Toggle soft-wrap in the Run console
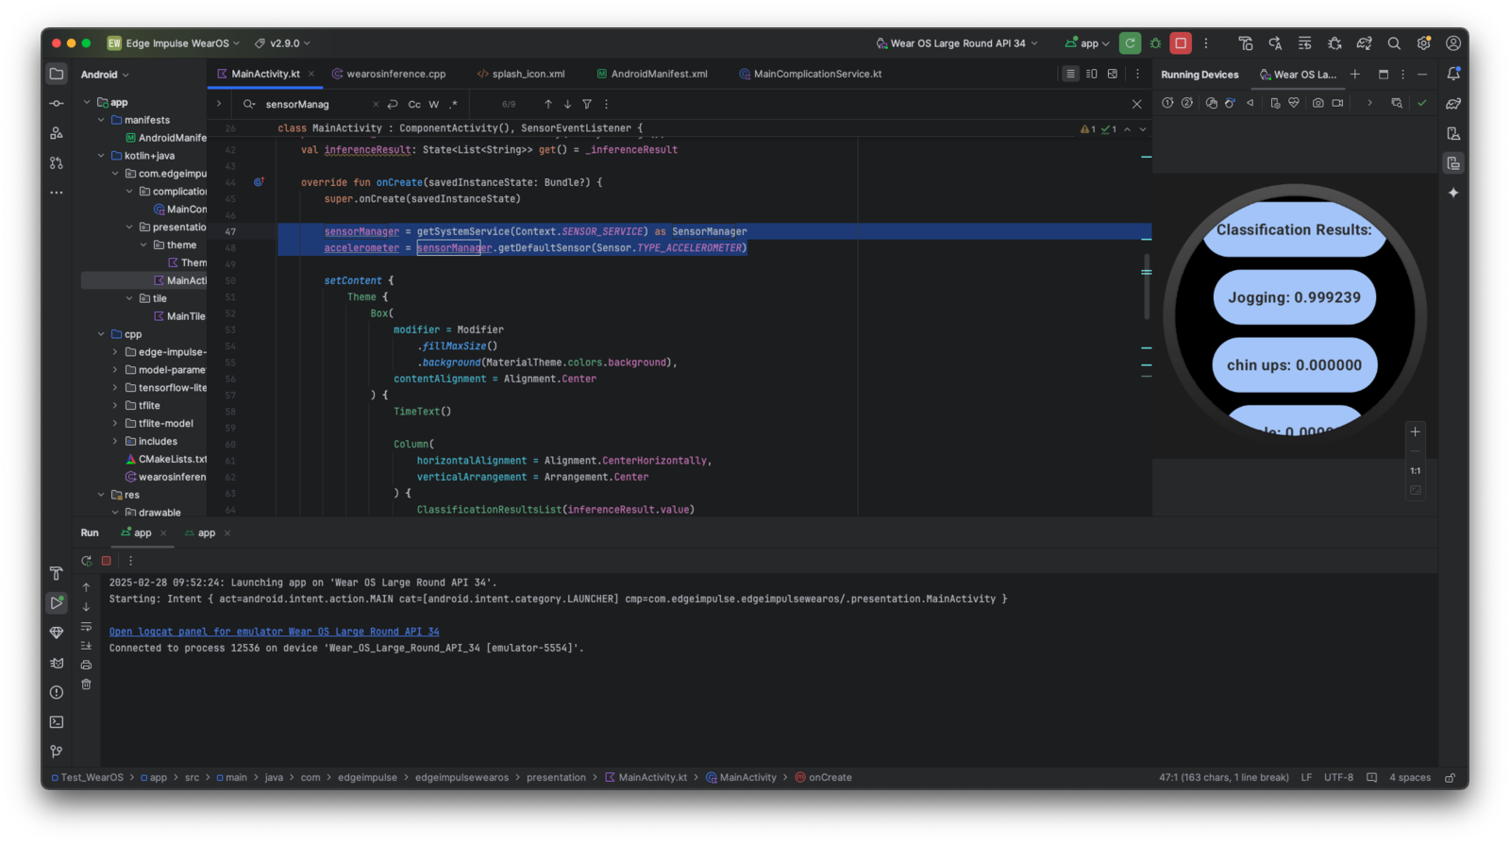Screen dimensions: 1510x844 coord(86,627)
